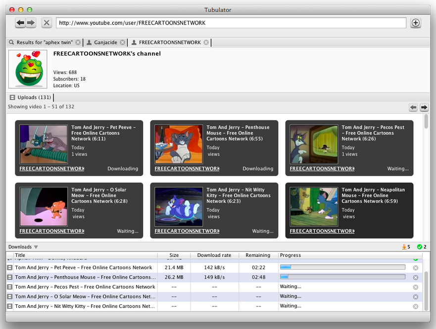The height and width of the screenshot is (329, 436).
Task: Go forward with the right arrow button
Action: [31, 23]
